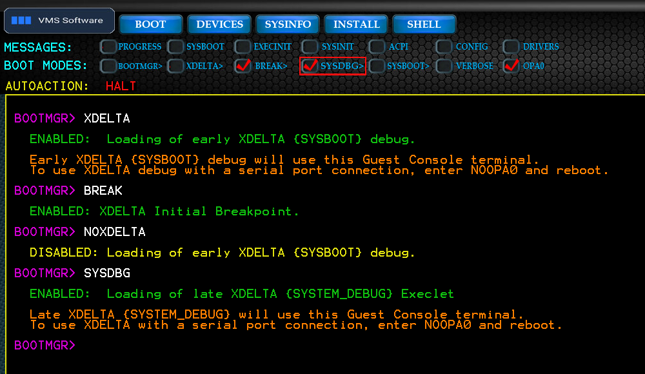Enable ACPI messages checkbox
The height and width of the screenshot is (374, 645).
click(x=377, y=46)
